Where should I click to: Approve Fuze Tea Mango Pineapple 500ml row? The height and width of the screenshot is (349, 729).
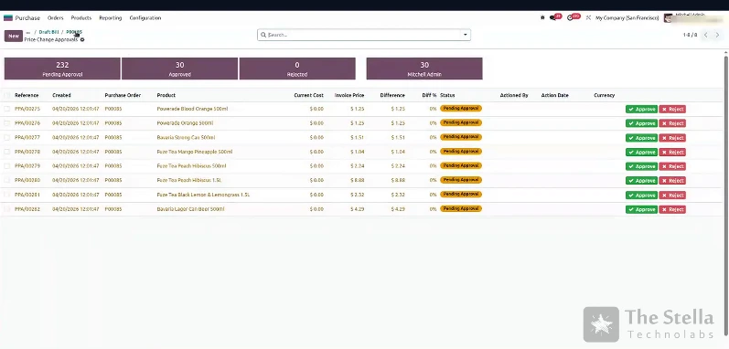641,153
